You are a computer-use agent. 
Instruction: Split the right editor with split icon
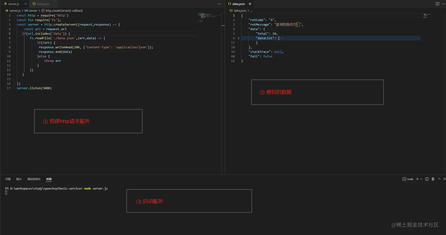(437, 4)
